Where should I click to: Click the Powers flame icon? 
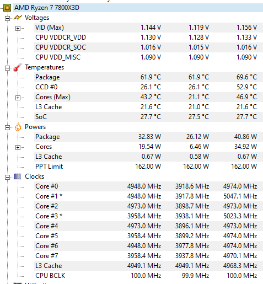pyautogui.click(x=18, y=127)
